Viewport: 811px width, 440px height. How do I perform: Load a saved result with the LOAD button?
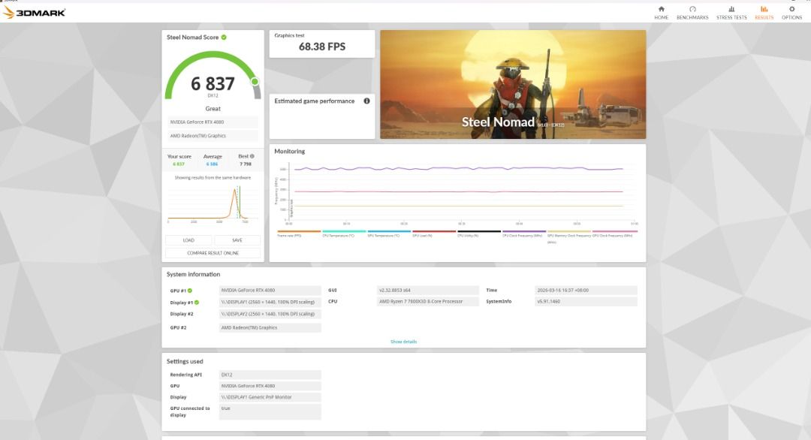188,240
